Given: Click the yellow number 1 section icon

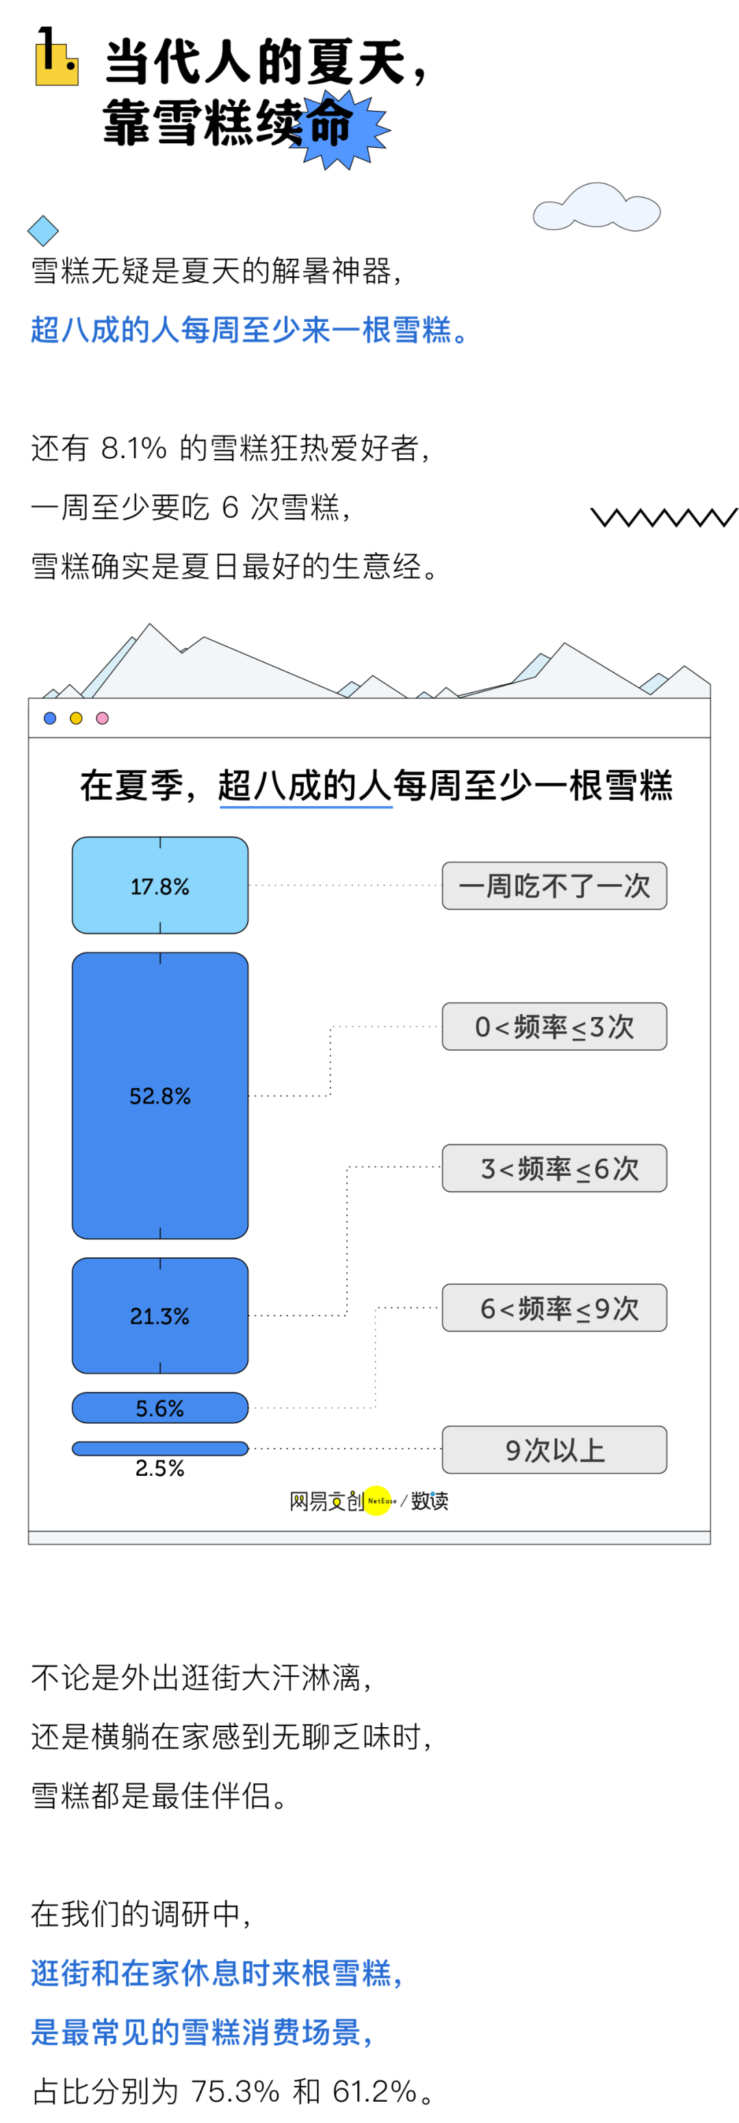Looking at the screenshot, I should pyautogui.click(x=56, y=56).
